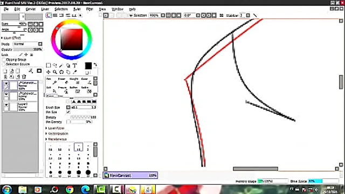Open the rotation angle dropdown

(x=198, y=16)
